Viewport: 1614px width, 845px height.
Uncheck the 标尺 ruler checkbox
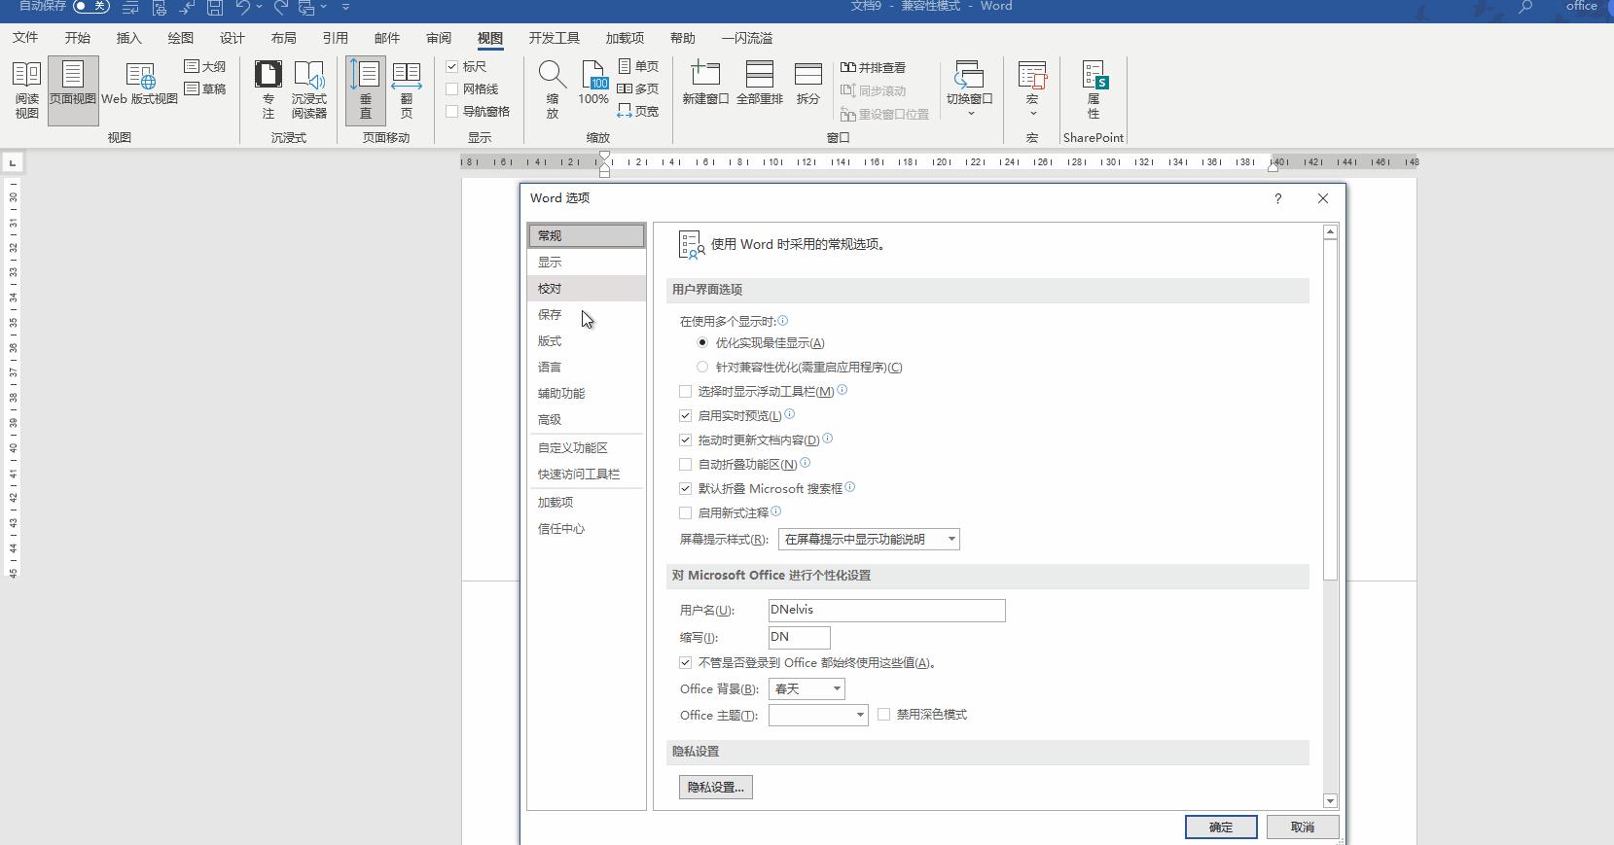[452, 66]
